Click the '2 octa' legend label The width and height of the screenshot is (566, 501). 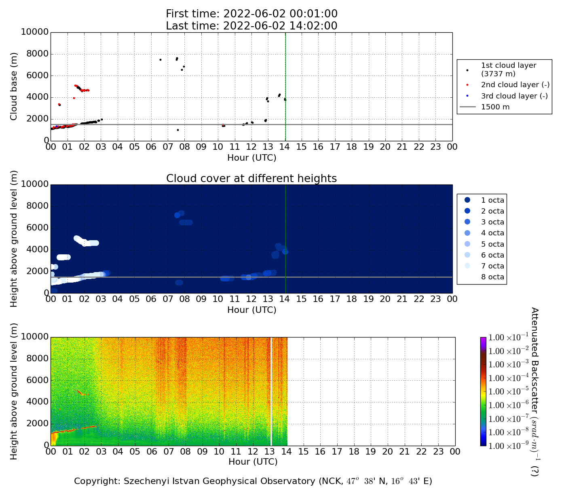pyautogui.click(x=492, y=211)
